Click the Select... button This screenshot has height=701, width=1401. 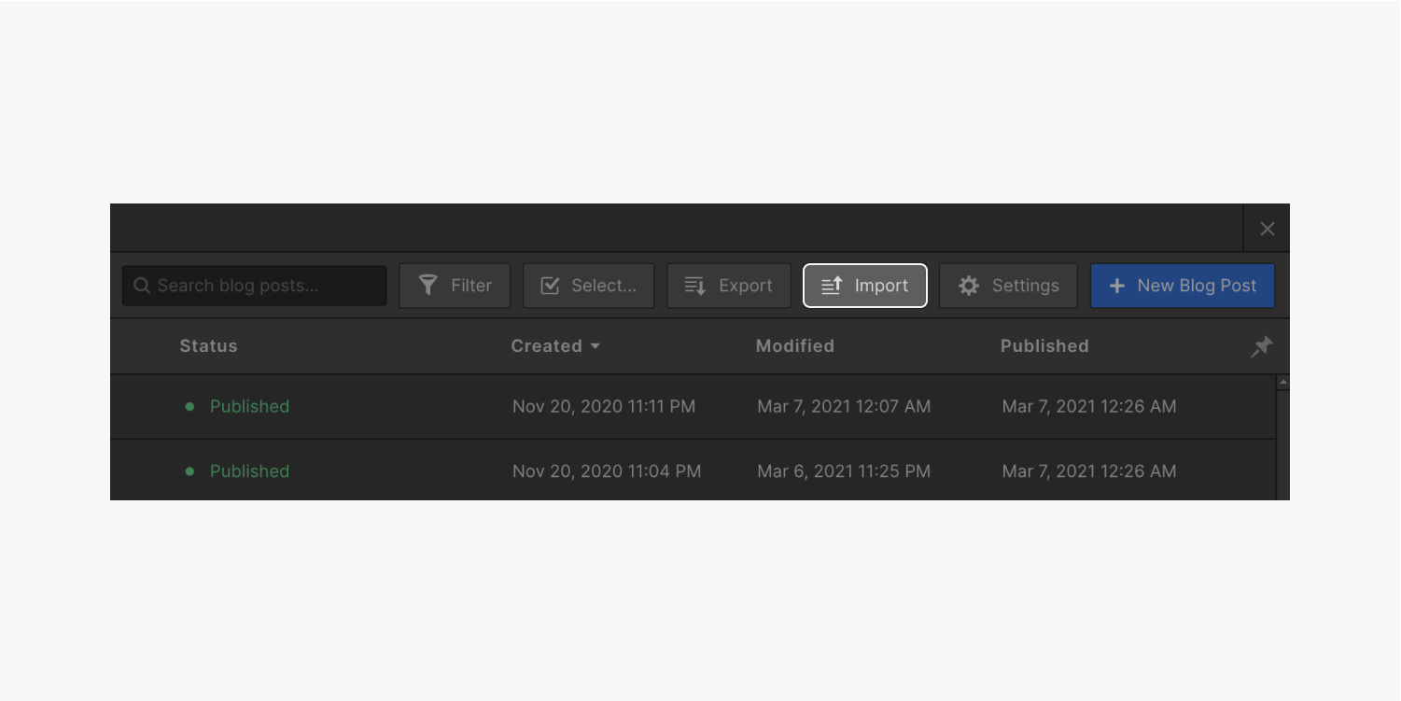(589, 286)
